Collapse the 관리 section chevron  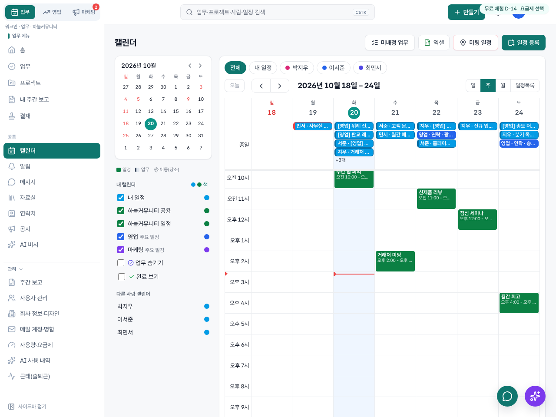point(21,269)
